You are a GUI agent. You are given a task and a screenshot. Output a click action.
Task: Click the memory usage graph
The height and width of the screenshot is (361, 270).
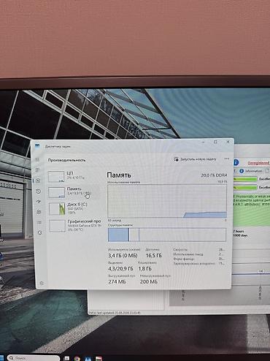click(x=167, y=201)
